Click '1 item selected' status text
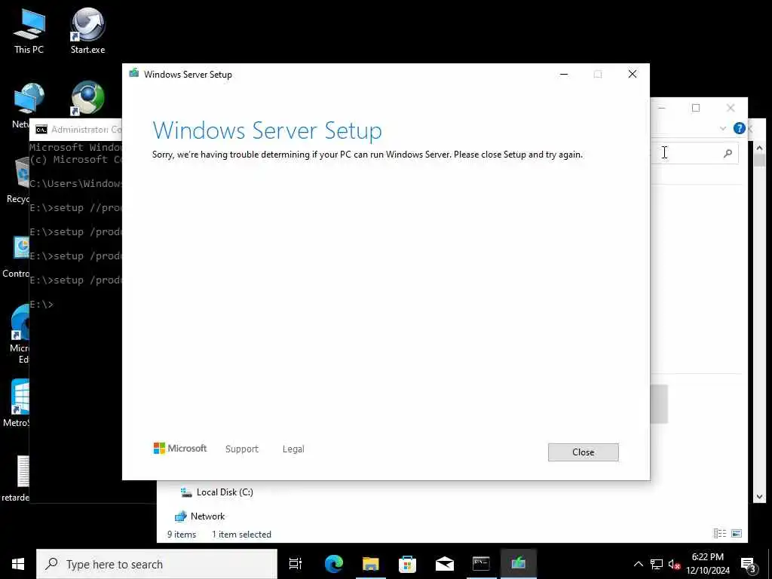Image resolution: width=772 pixels, height=579 pixels. click(x=241, y=535)
